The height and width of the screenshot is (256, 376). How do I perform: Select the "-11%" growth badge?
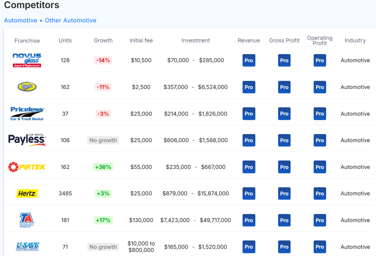103,87
